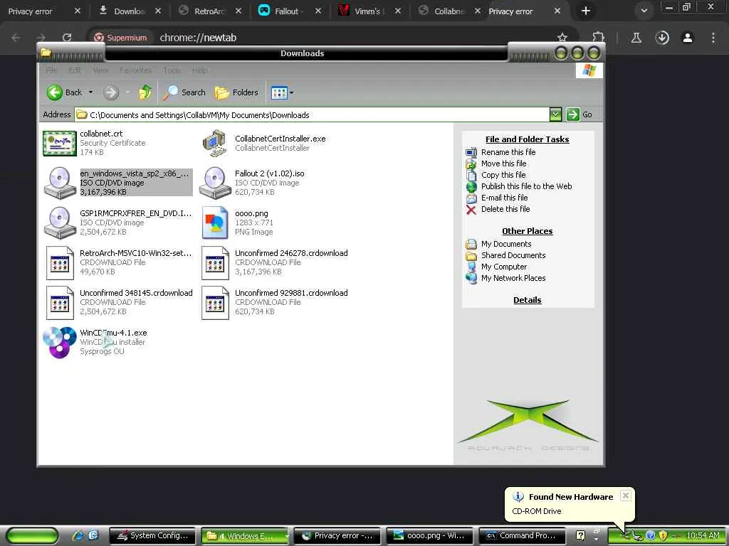Click E-mail this file
Viewport: 729px width, 546px height.
tap(505, 198)
